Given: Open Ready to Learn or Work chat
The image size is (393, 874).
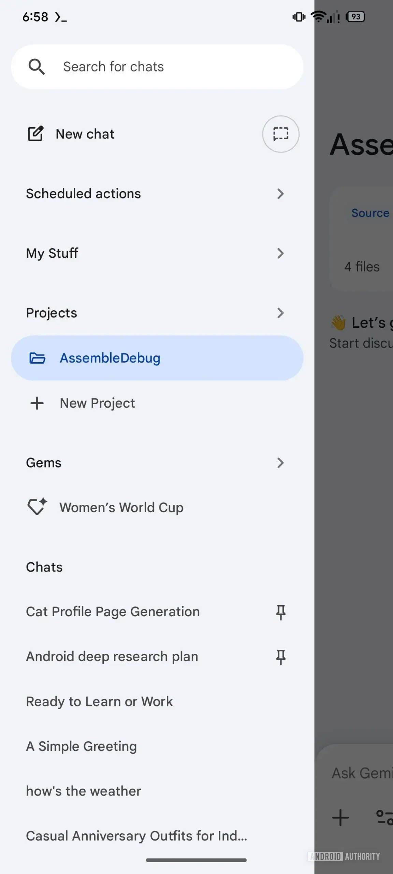Looking at the screenshot, I should pos(100,702).
